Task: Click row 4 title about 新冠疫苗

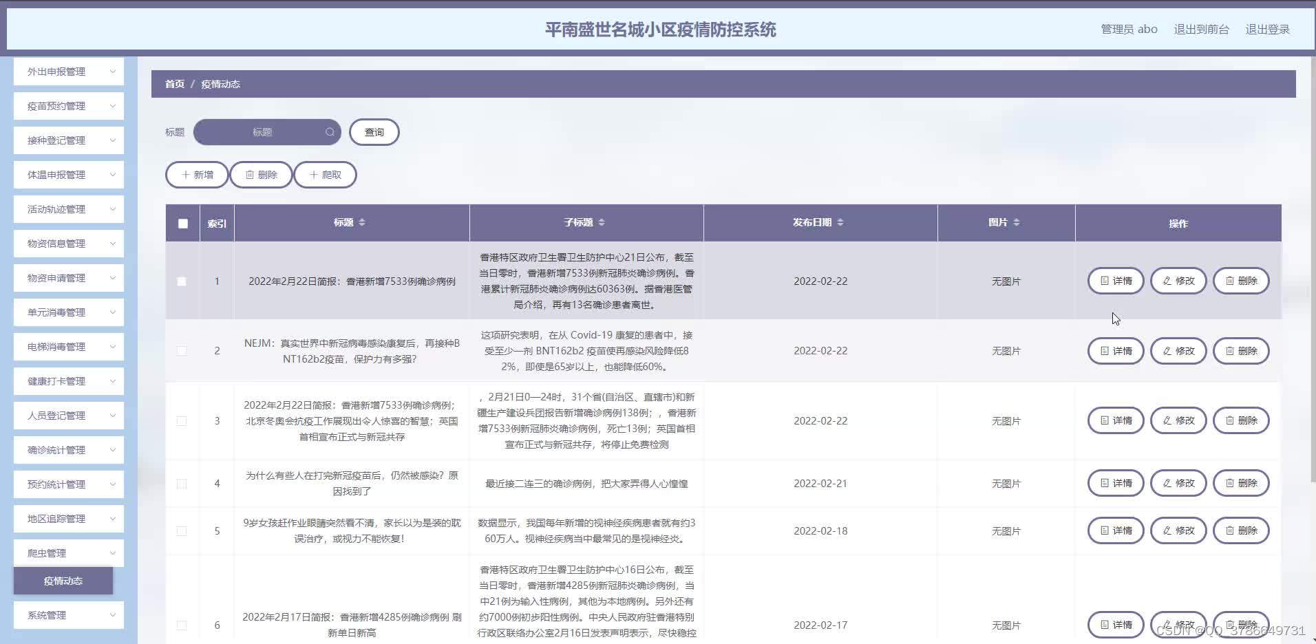Action: tap(352, 483)
